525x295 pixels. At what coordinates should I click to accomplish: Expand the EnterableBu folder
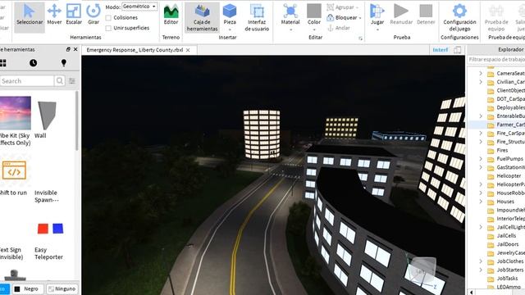tap(481, 116)
